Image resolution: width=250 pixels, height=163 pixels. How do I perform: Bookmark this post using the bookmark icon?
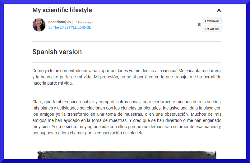point(199,25)
